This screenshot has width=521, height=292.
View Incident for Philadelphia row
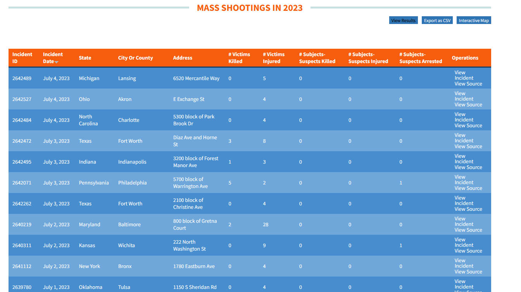click(464, 179)
